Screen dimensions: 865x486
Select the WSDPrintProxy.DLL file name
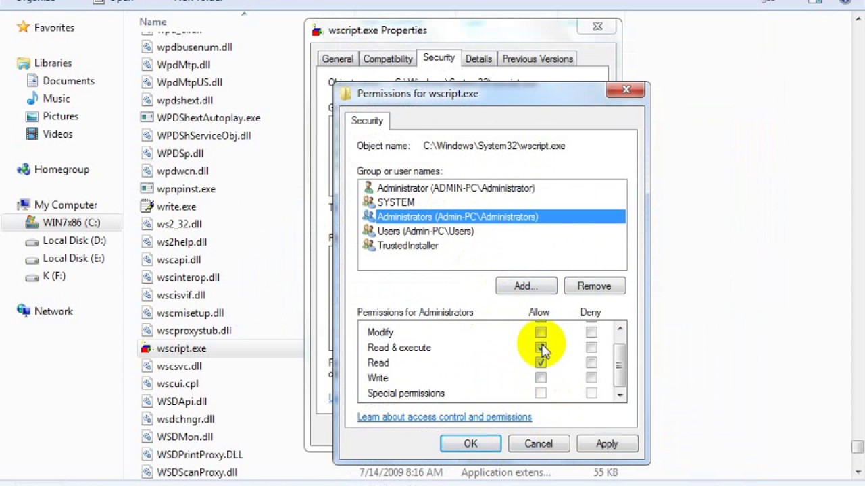[200, 454]
